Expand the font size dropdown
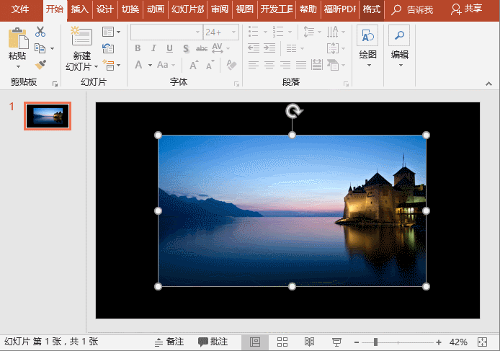Screen dimensions: 500x351 pos(233,32)
